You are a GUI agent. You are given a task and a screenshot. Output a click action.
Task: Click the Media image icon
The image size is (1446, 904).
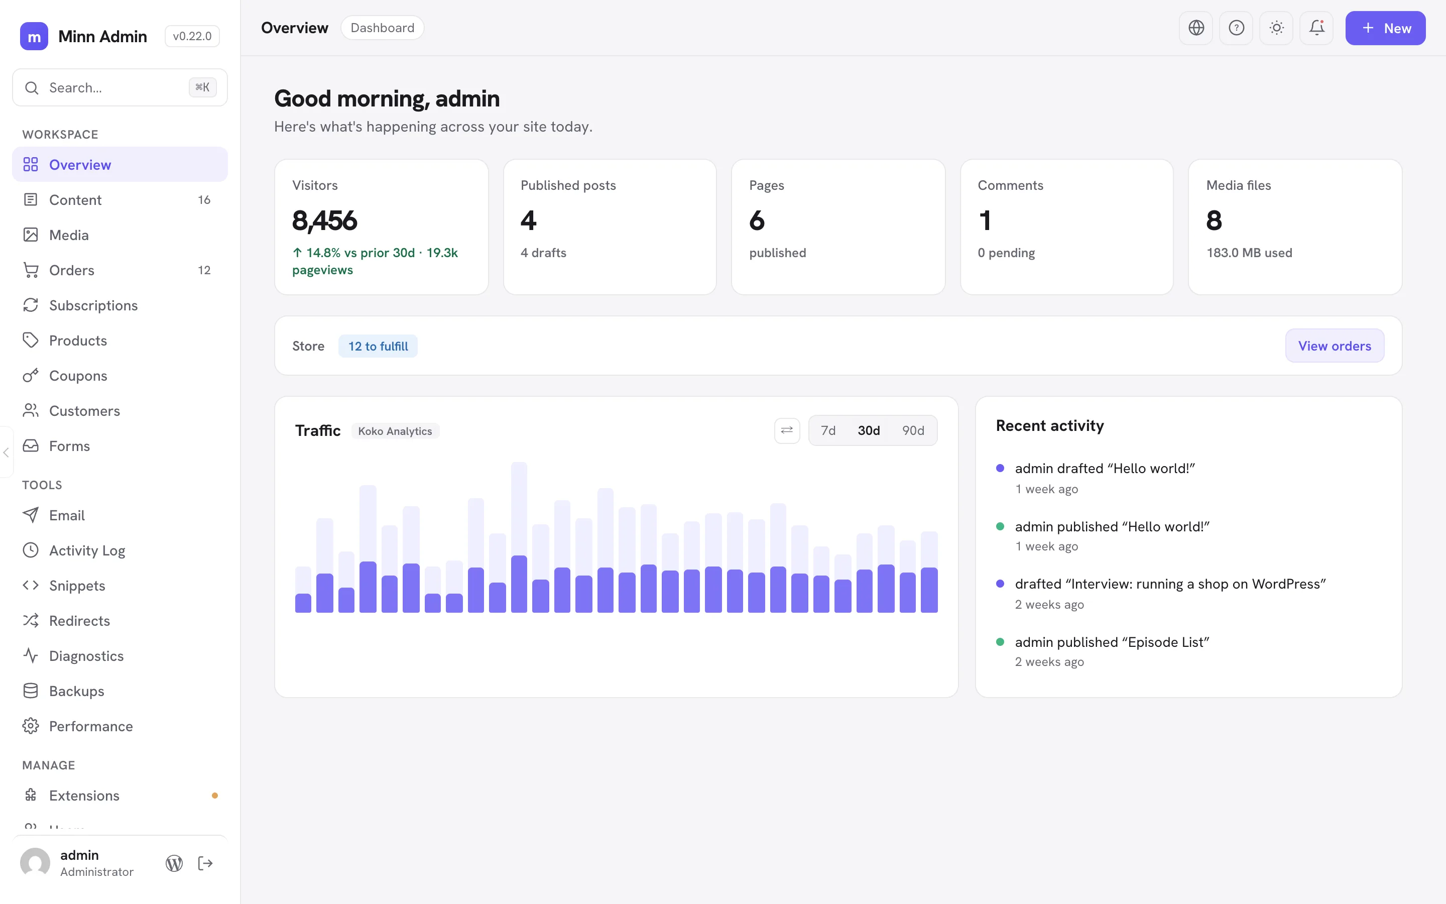tap(31, 235)
